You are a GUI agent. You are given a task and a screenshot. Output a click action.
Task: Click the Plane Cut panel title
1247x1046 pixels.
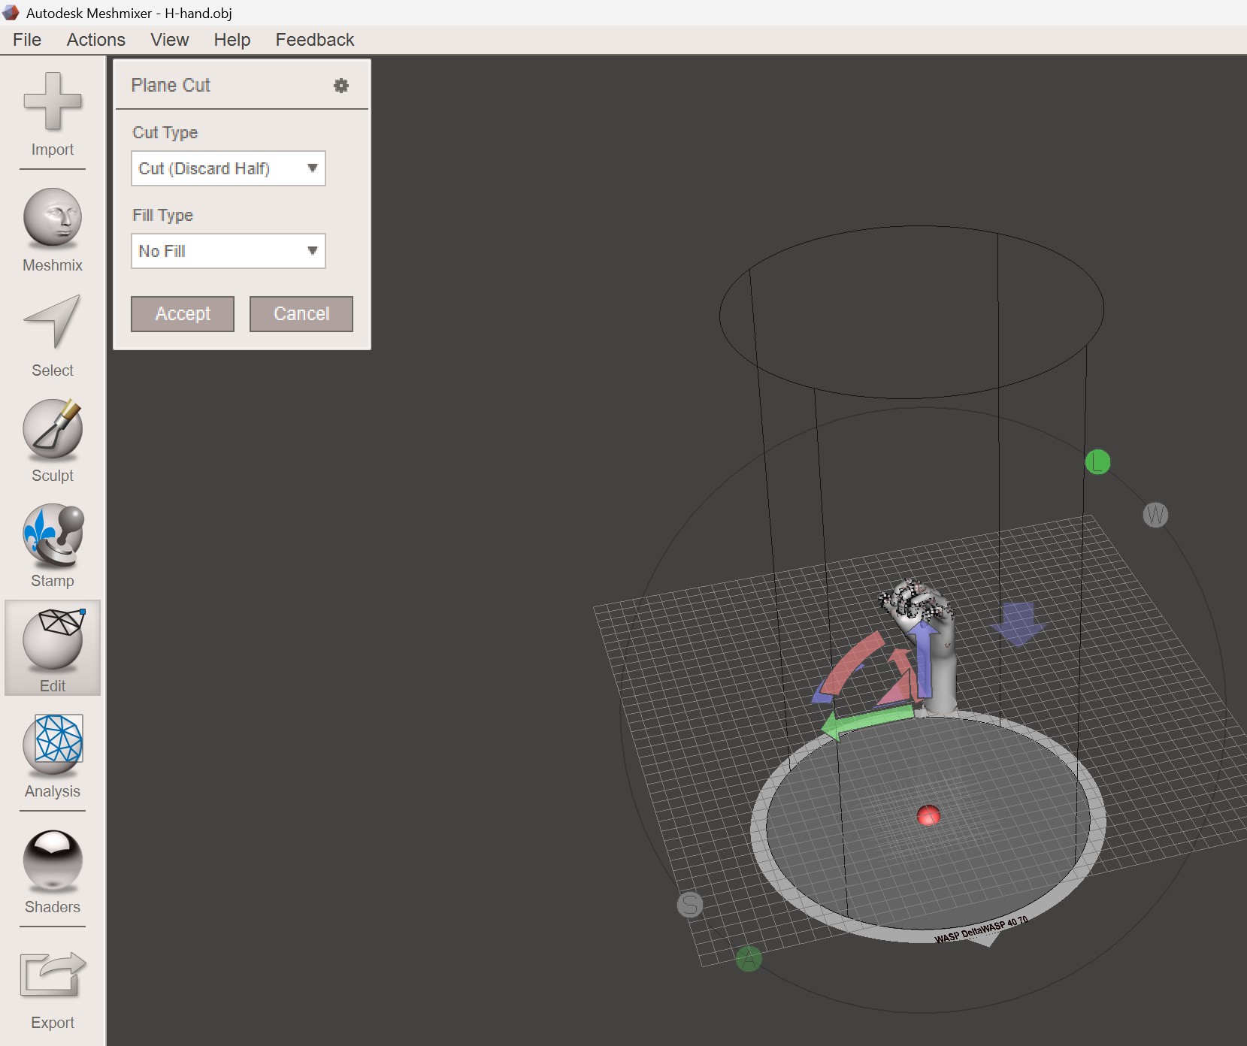pos(171,86)
